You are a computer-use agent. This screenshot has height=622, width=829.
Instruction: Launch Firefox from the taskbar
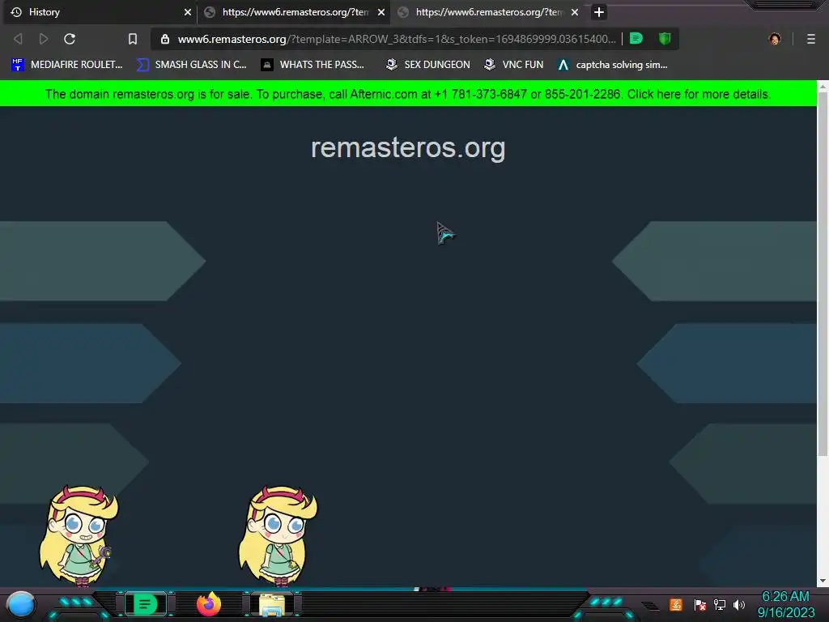(208, 604)
